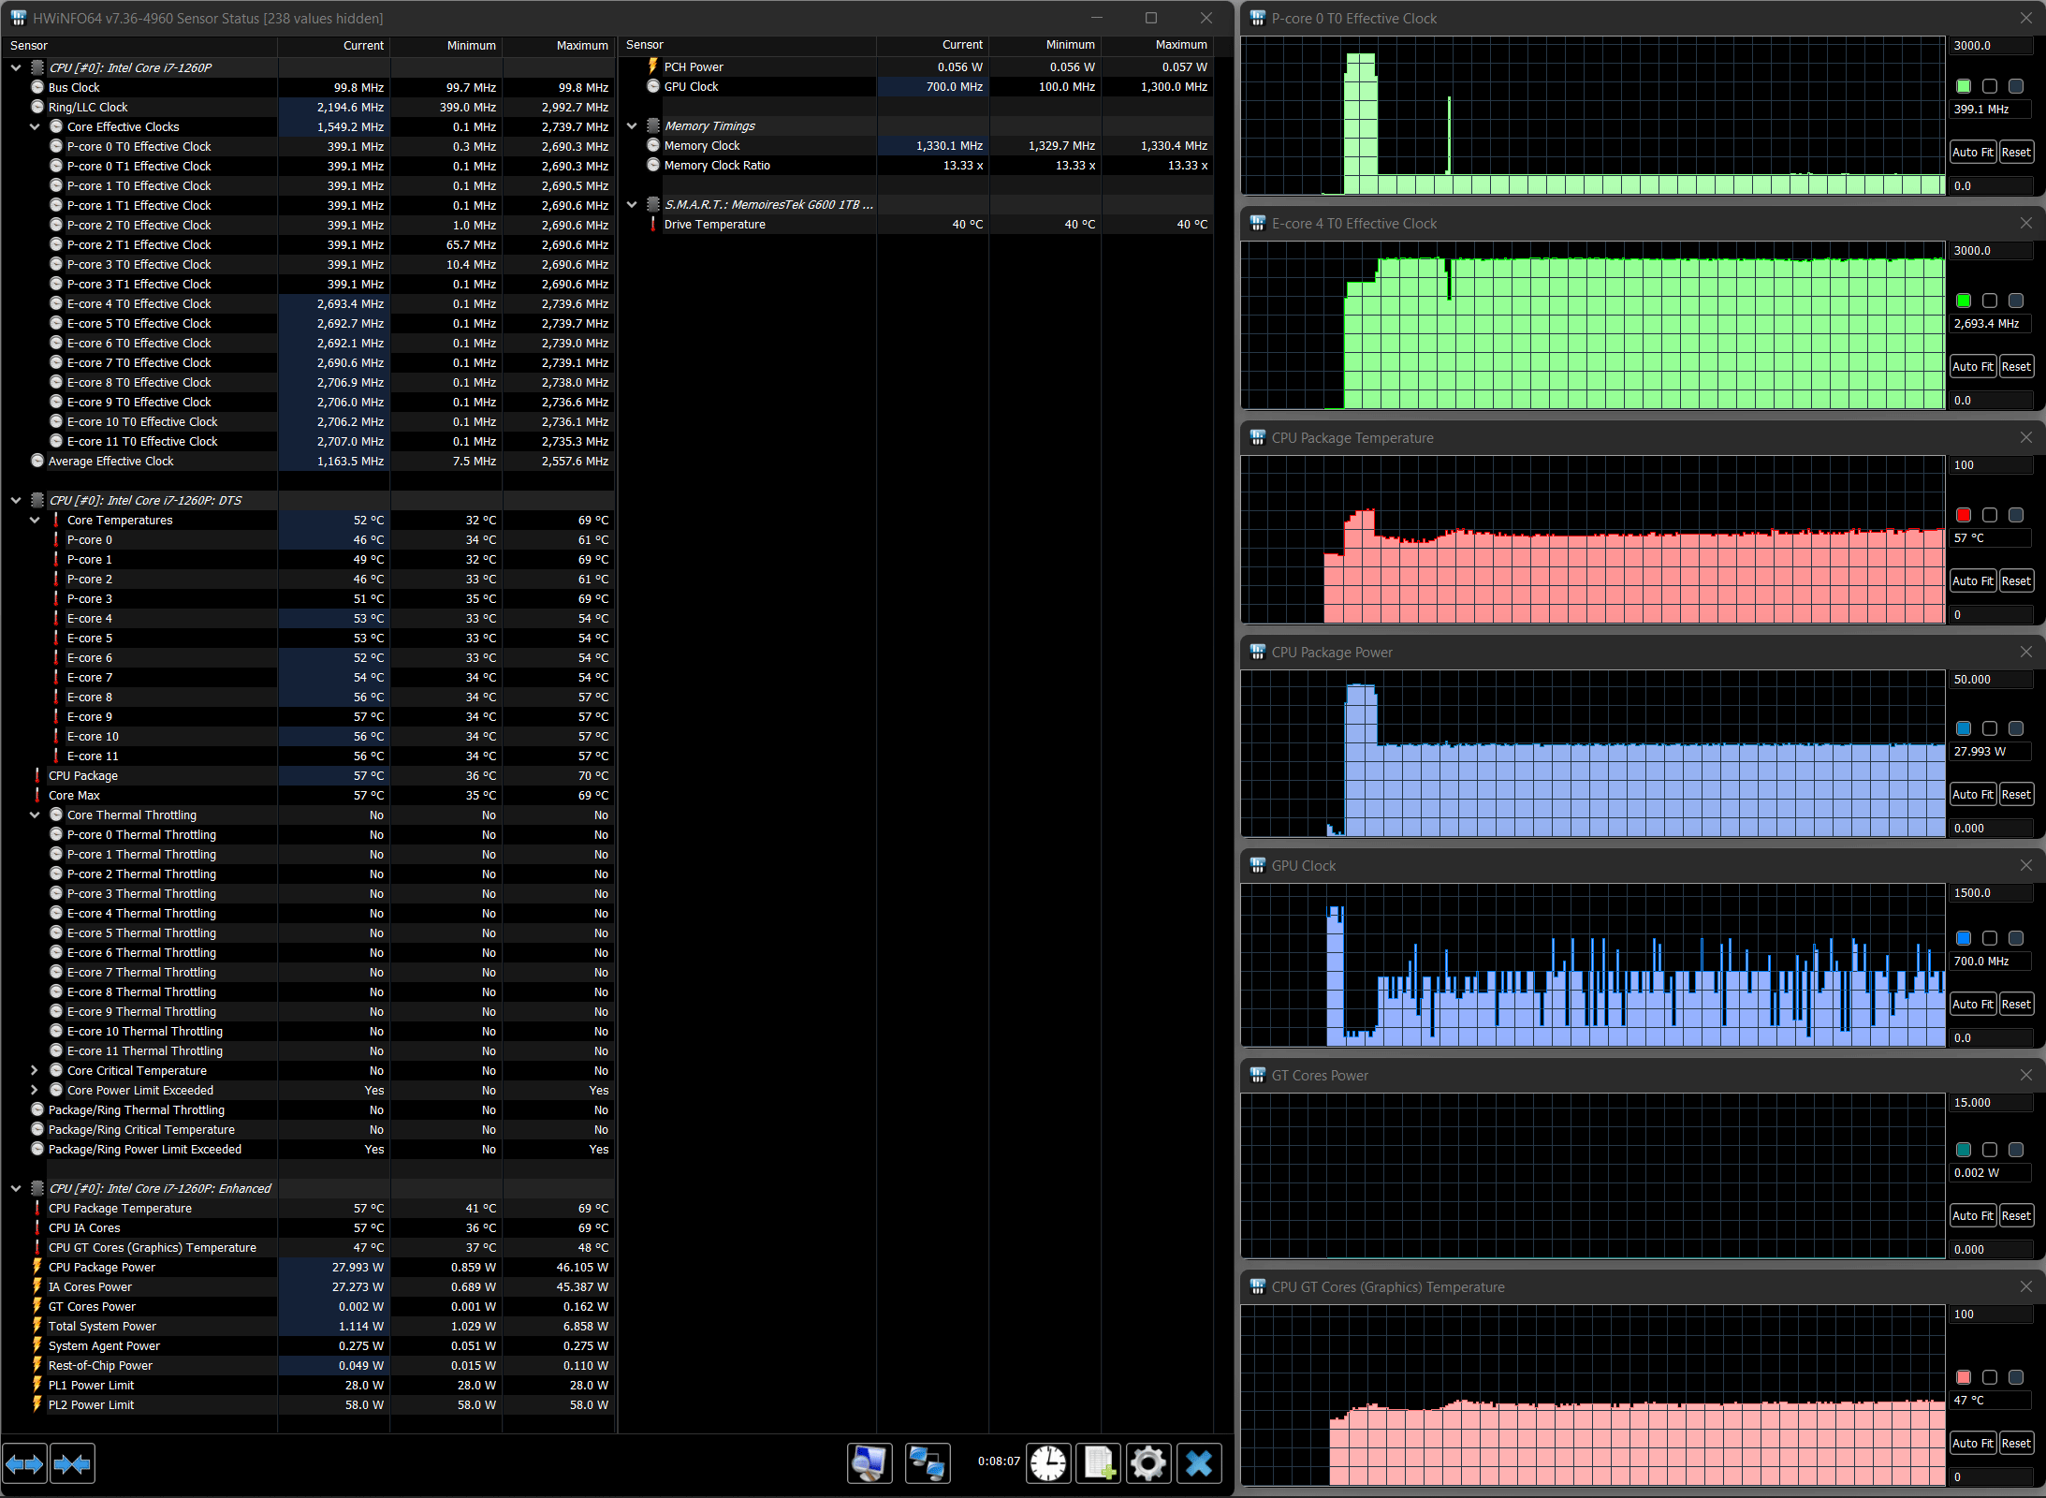Viewport: 2046px width, 1498px height.
Task: Reset the elapsed time clock icon
Action: [x=1048, y=1462]
